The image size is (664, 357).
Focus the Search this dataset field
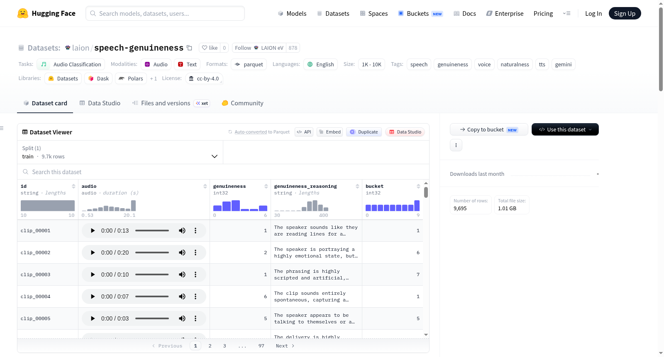[x=223, y=172]
